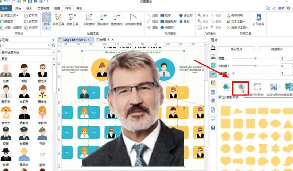
Task: Switch to the 视图 ribbon tab
Action: (57, 8)
